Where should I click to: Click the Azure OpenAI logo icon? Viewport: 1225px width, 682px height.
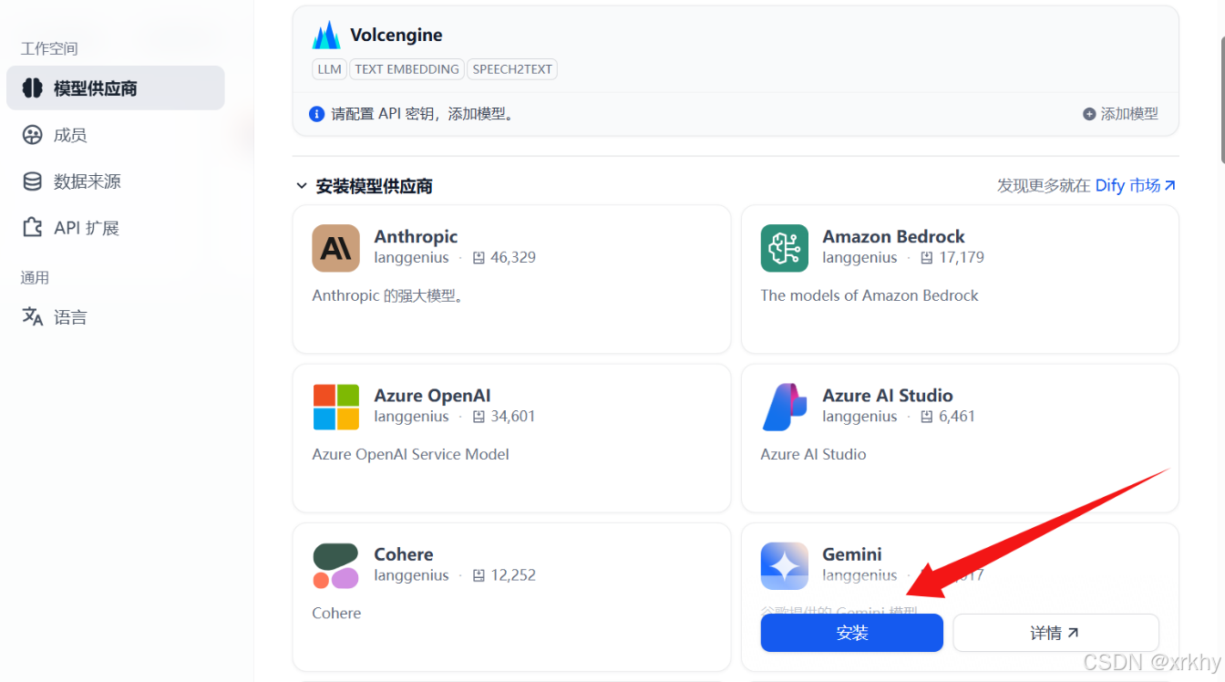click(x=335, y=407)
